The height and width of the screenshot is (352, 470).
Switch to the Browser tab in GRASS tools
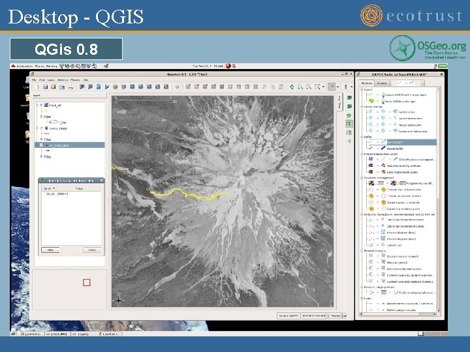382,83
